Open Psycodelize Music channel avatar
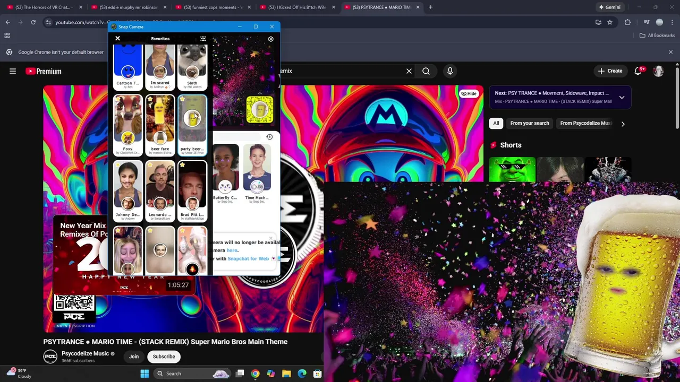 [50, 357]
